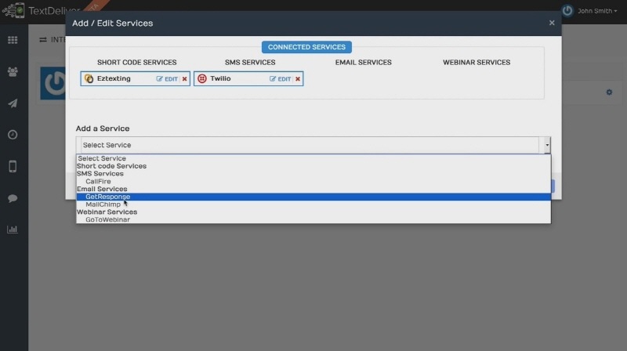Open the paper plane campaigns icon
Screen dimensions: 627x351
click(13, 103)
